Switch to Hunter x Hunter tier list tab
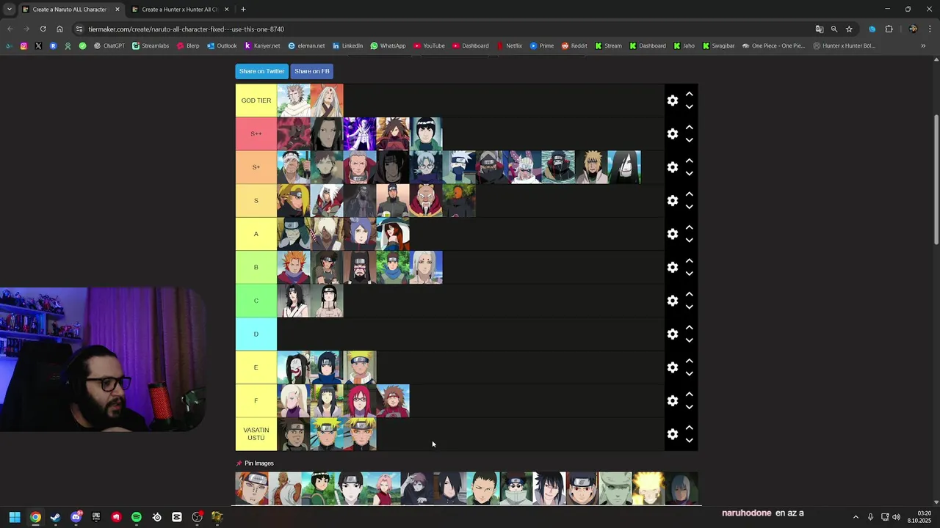Screen dimensions: 940x528 pos(180,10)
